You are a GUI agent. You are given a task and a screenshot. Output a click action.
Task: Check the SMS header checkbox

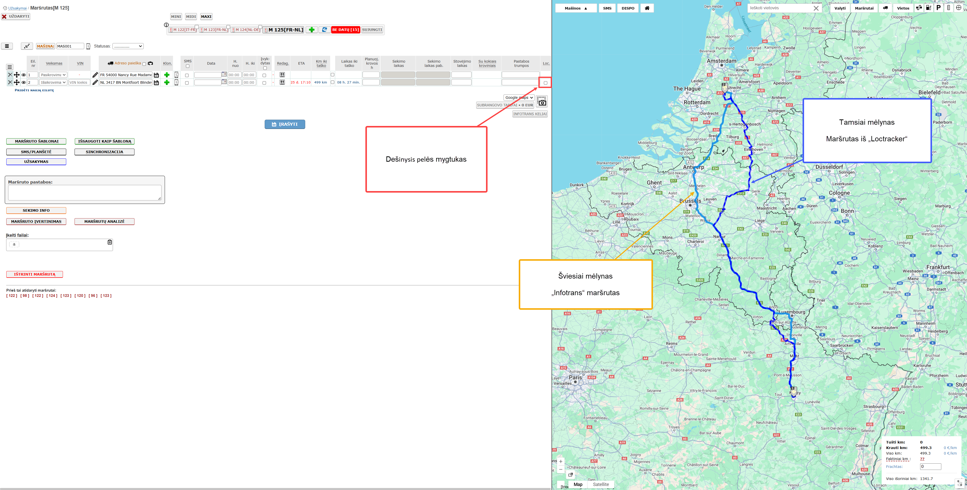pyautogui.click(x=188, y=66)
